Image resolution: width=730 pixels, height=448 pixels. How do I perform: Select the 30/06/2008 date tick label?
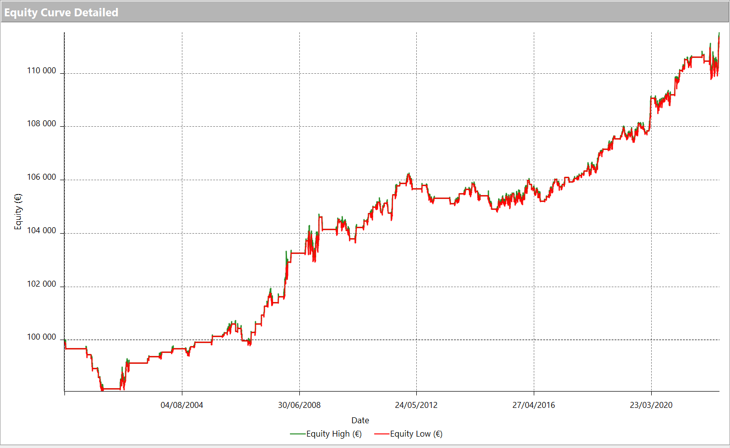[299, 405]
